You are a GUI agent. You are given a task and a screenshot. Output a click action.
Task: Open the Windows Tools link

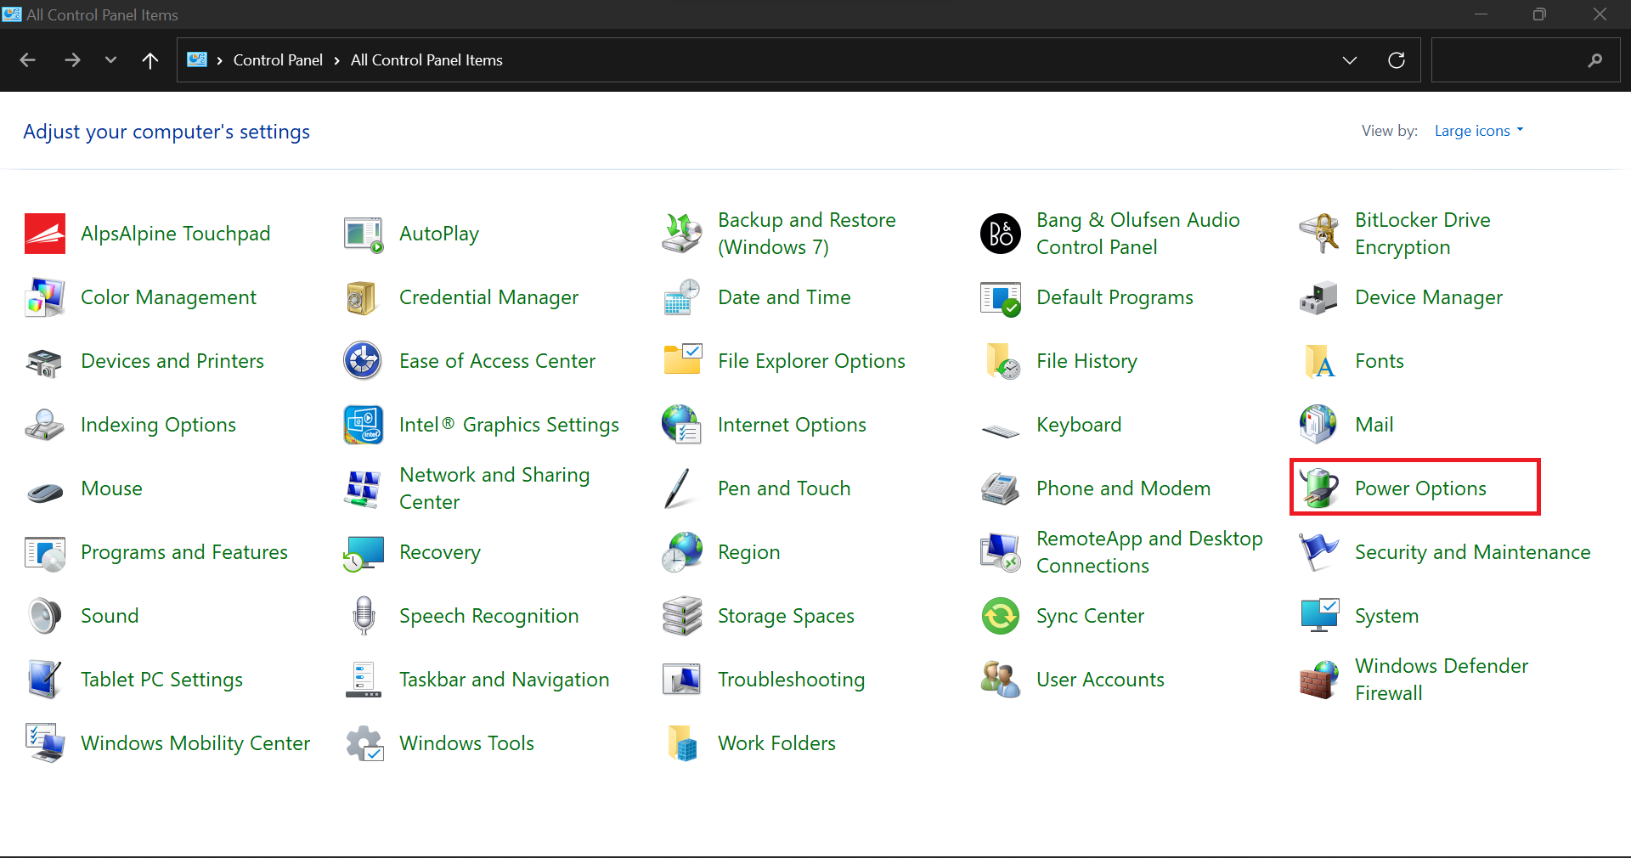click(466, 743)
